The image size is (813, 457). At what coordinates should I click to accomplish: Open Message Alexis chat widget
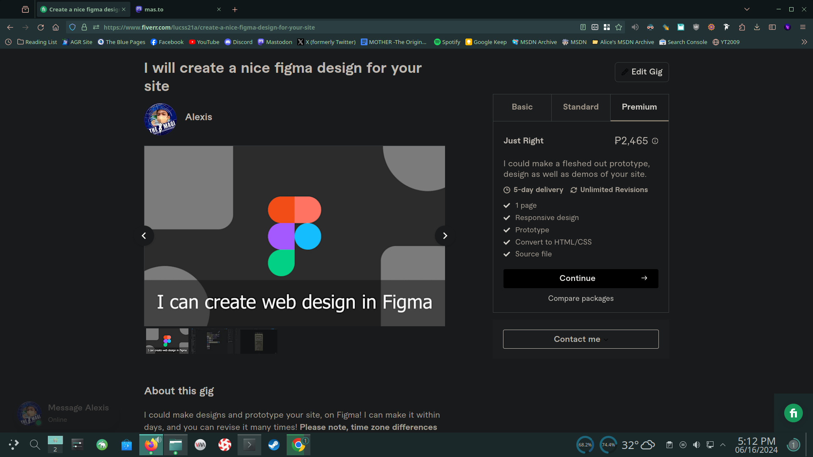pos(64,413)
